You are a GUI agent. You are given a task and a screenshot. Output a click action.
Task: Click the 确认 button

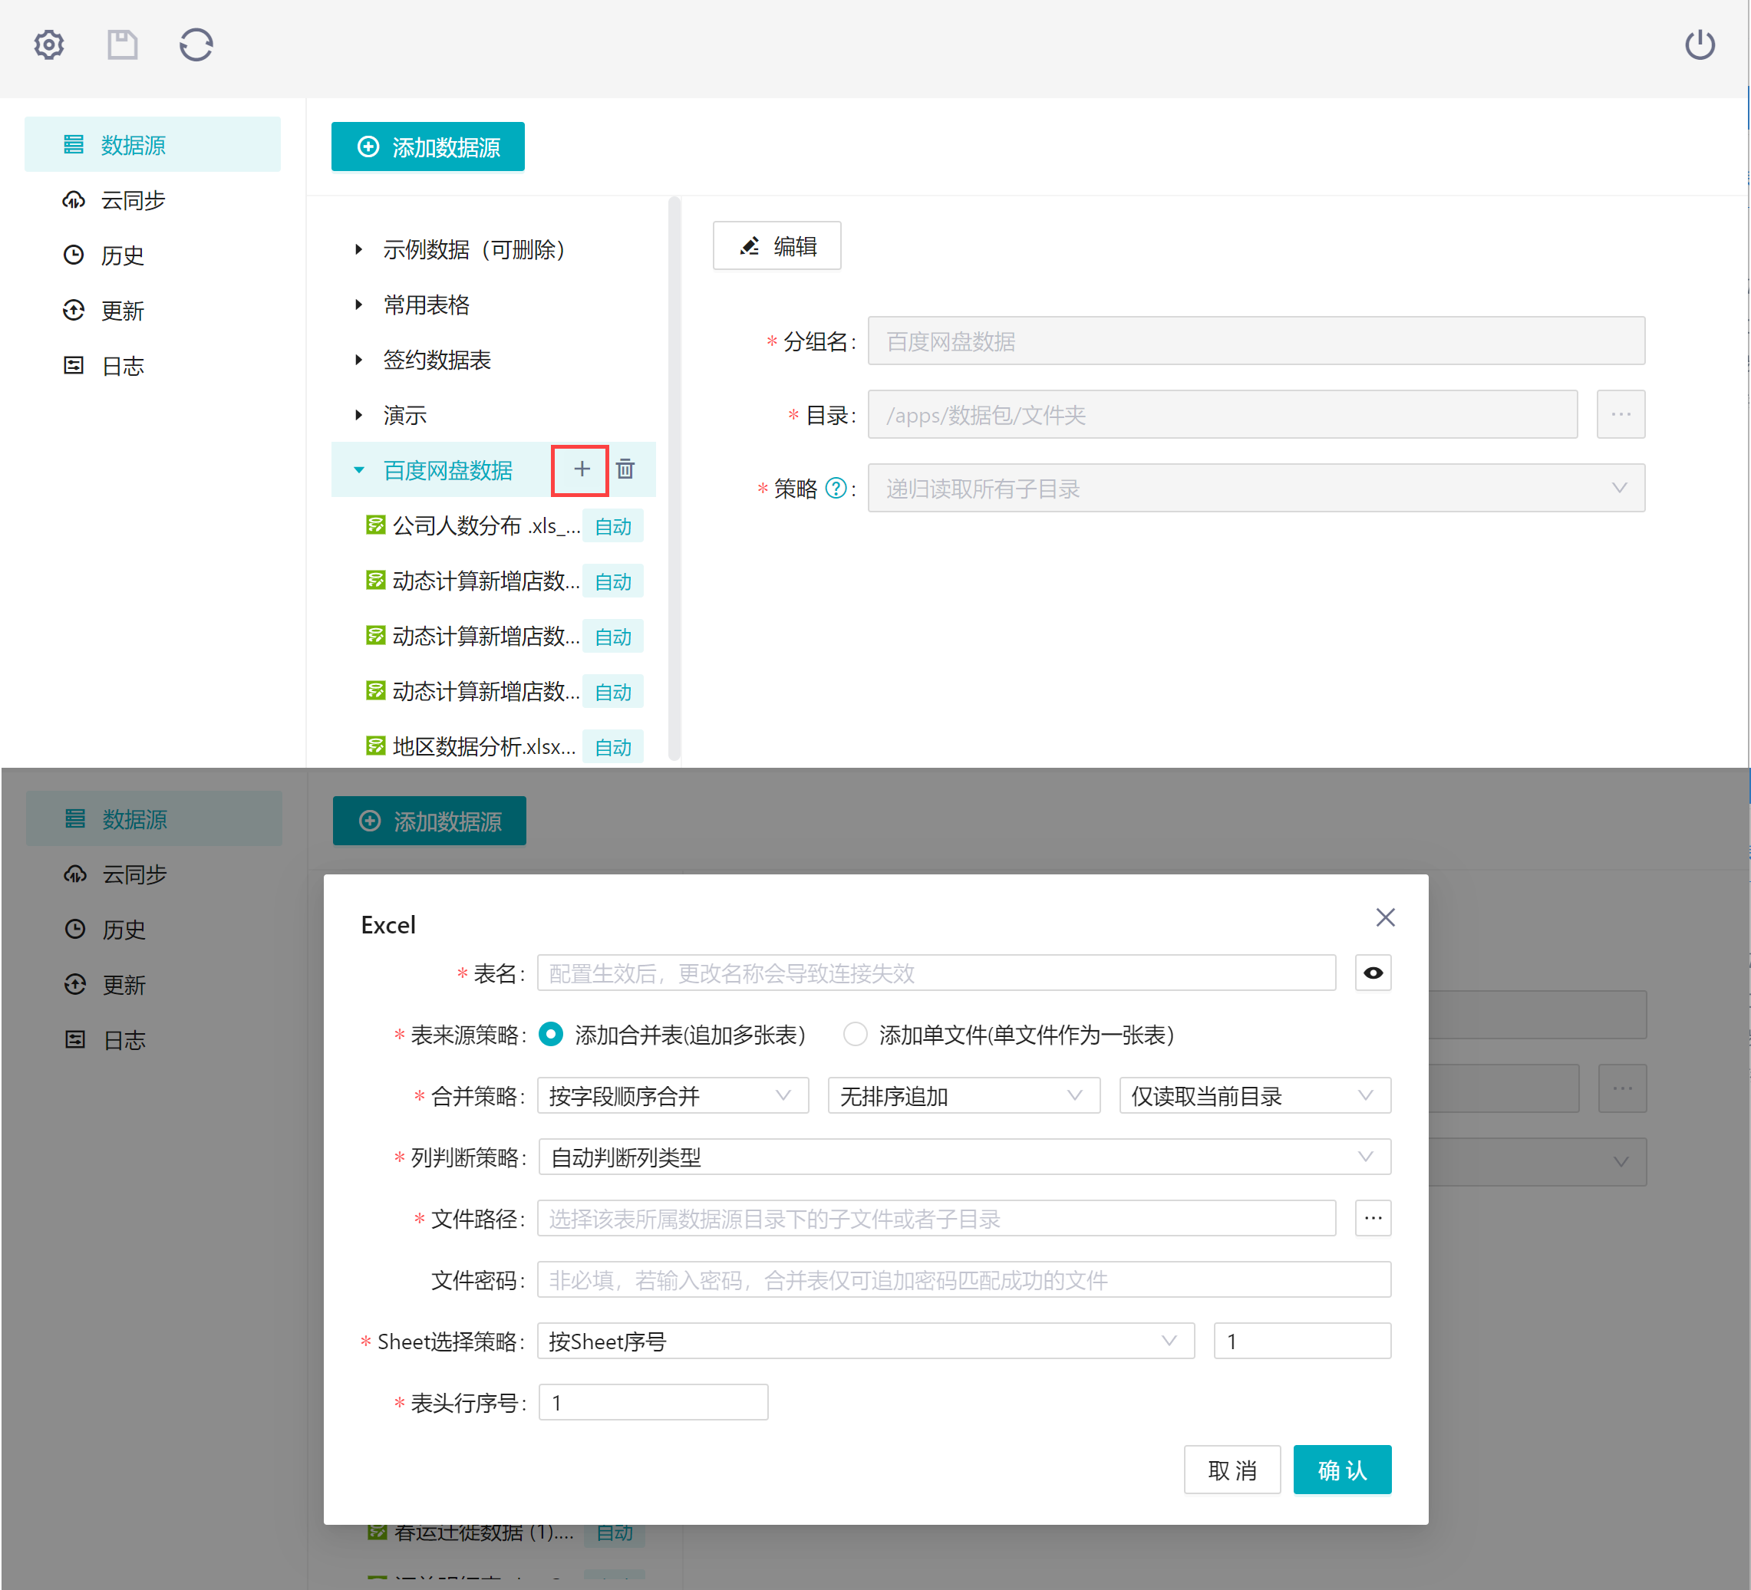(x=1341, y=1470)
